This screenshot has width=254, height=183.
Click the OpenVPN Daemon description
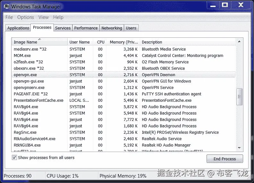tap(159, 75)
